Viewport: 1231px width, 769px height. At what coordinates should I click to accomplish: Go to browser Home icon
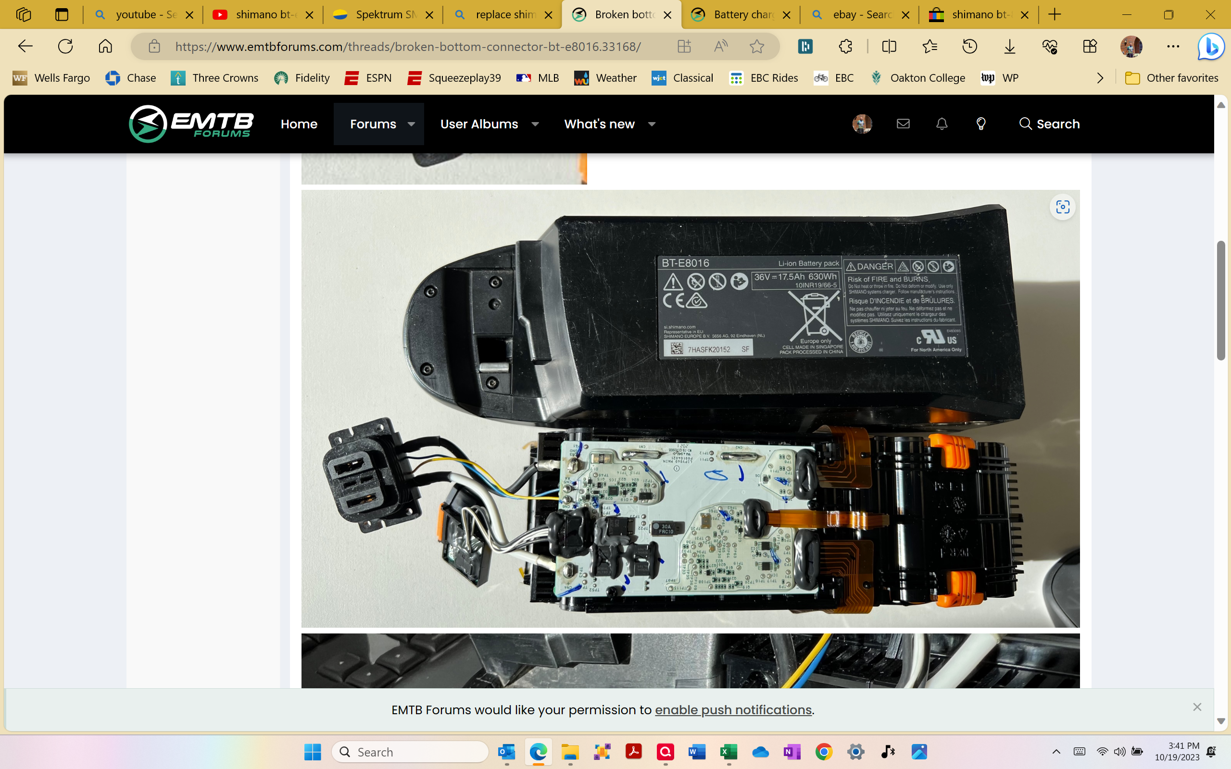tap(105, 46)
